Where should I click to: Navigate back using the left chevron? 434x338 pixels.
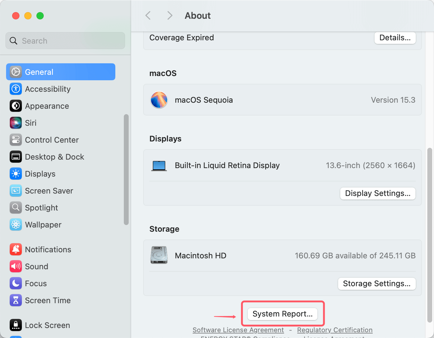[148, 15]
